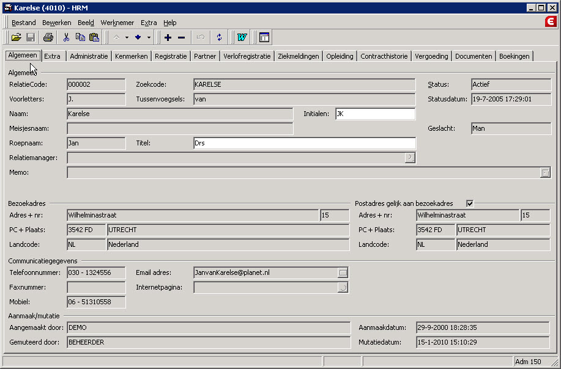This screenshot has width=561, height=369.
Task: Click the Titel input field containing Drs
Action: coord(304,143)
